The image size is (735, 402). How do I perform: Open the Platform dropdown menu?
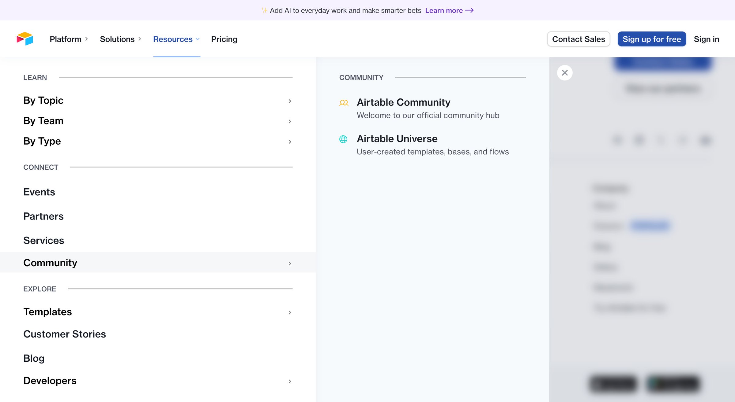pyautogui.click(x=69, y=39)
